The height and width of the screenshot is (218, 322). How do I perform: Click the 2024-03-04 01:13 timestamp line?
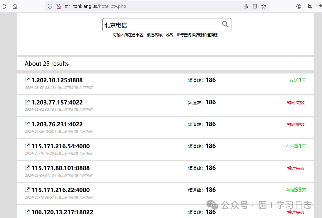pos(59,175)
